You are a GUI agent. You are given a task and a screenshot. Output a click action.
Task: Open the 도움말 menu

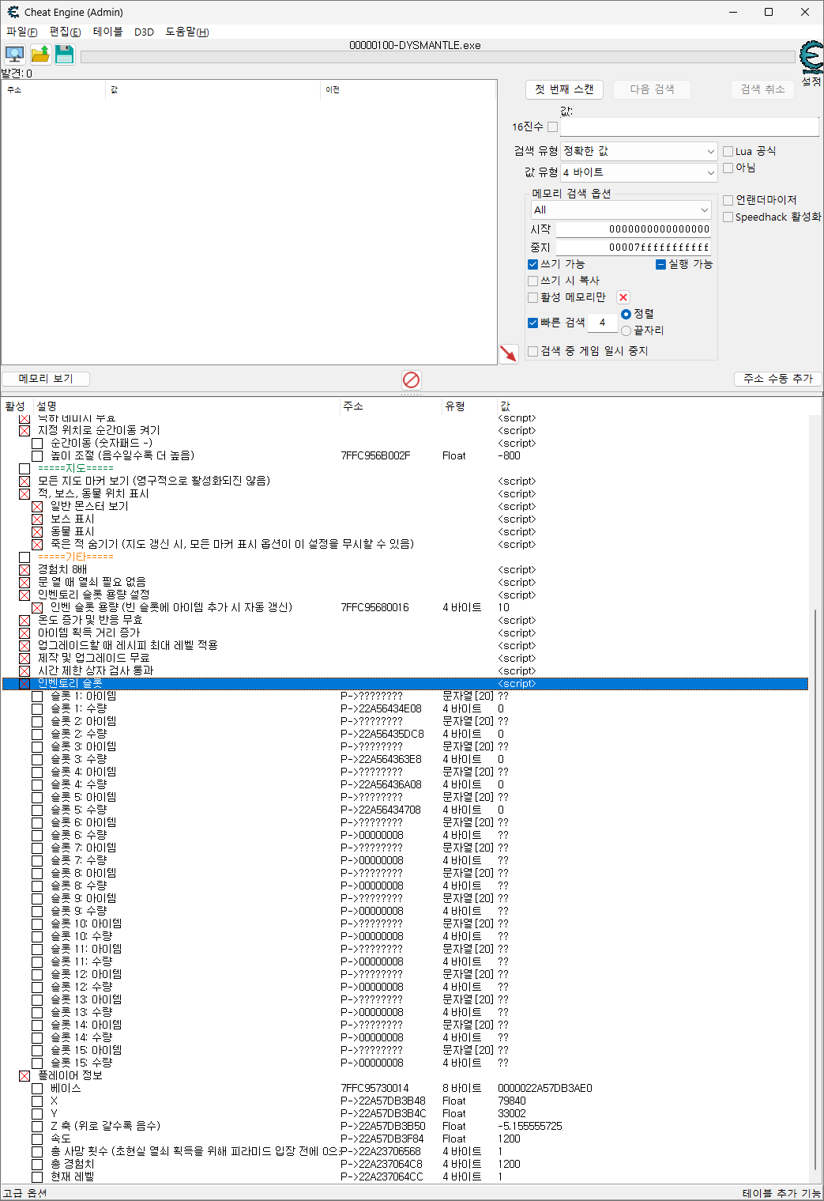[187, 32]
